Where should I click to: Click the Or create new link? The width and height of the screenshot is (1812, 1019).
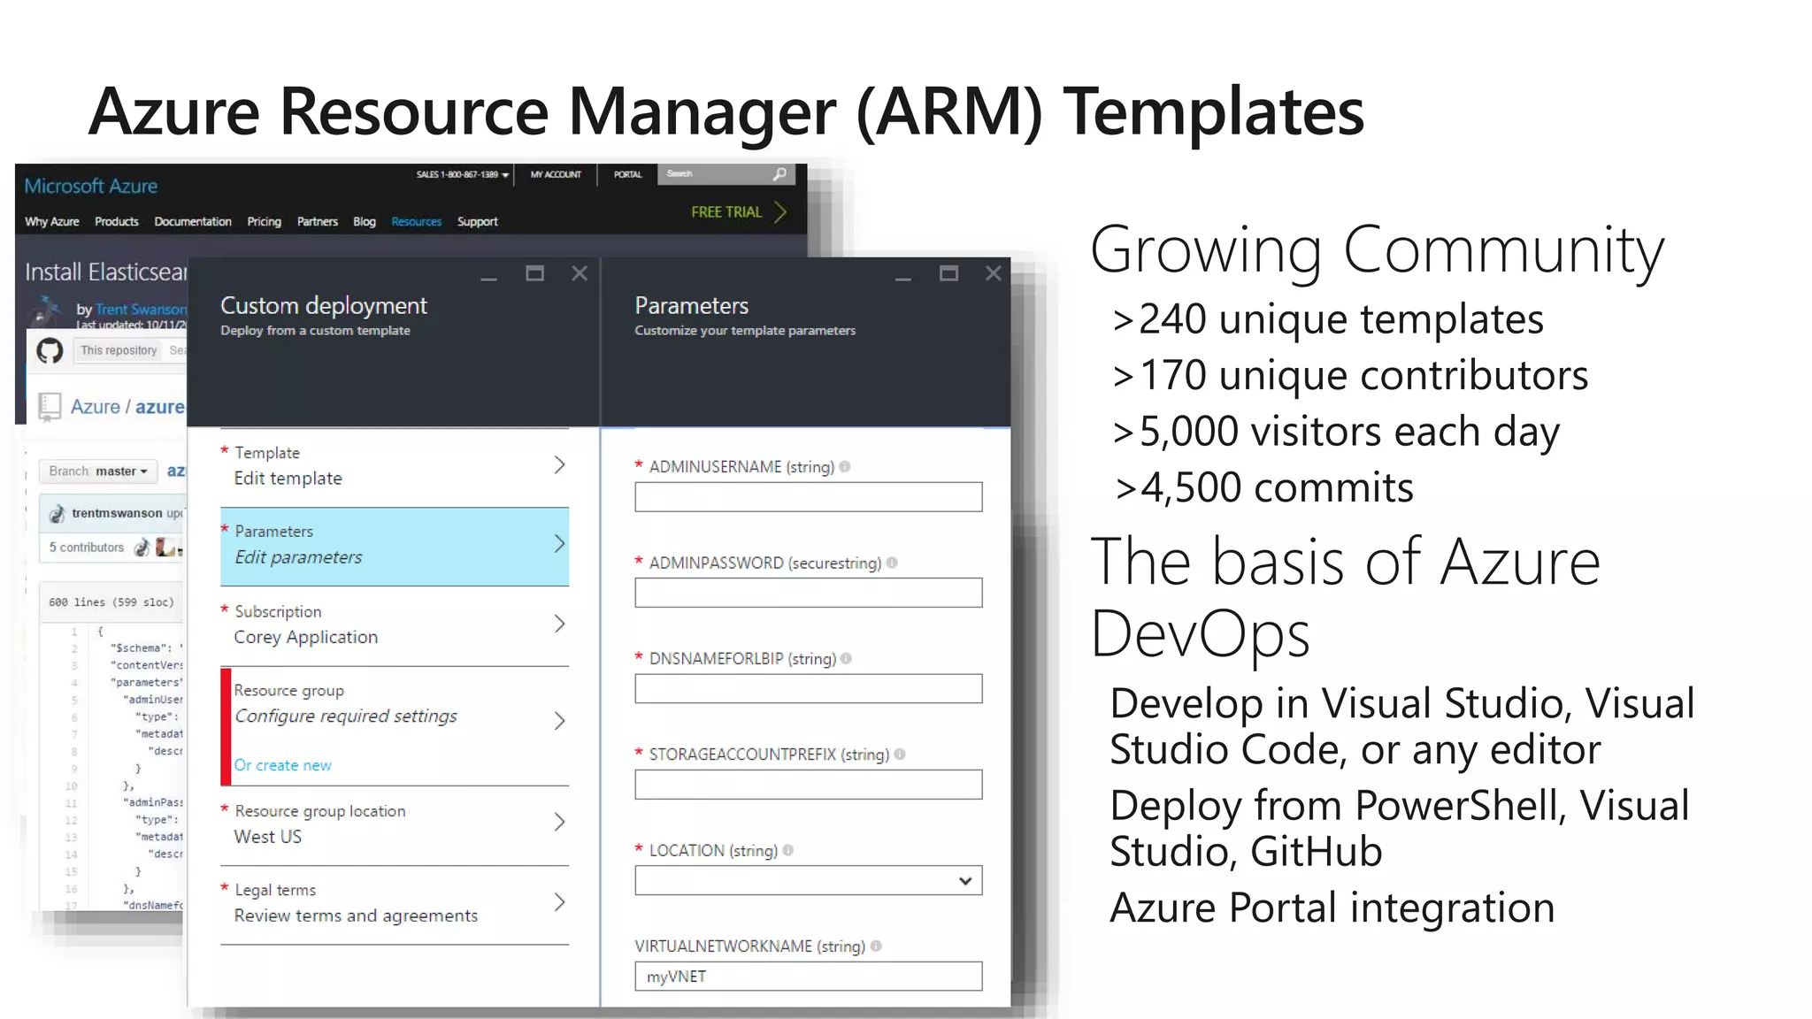282,766
